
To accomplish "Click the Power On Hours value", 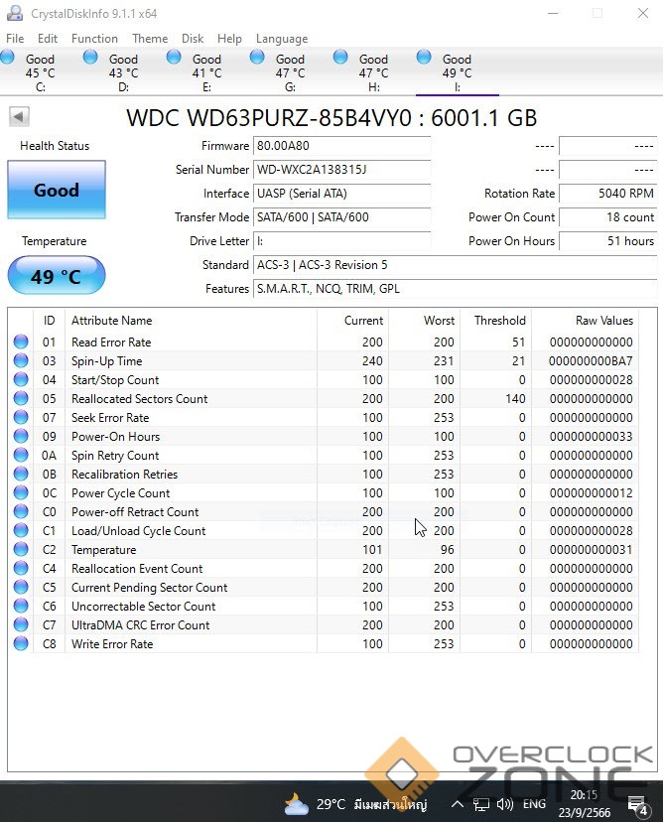I will [608, 240].
